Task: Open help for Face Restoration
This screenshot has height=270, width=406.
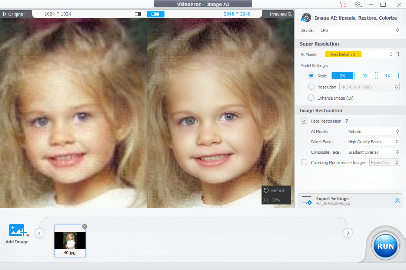Action: [347, 121]
